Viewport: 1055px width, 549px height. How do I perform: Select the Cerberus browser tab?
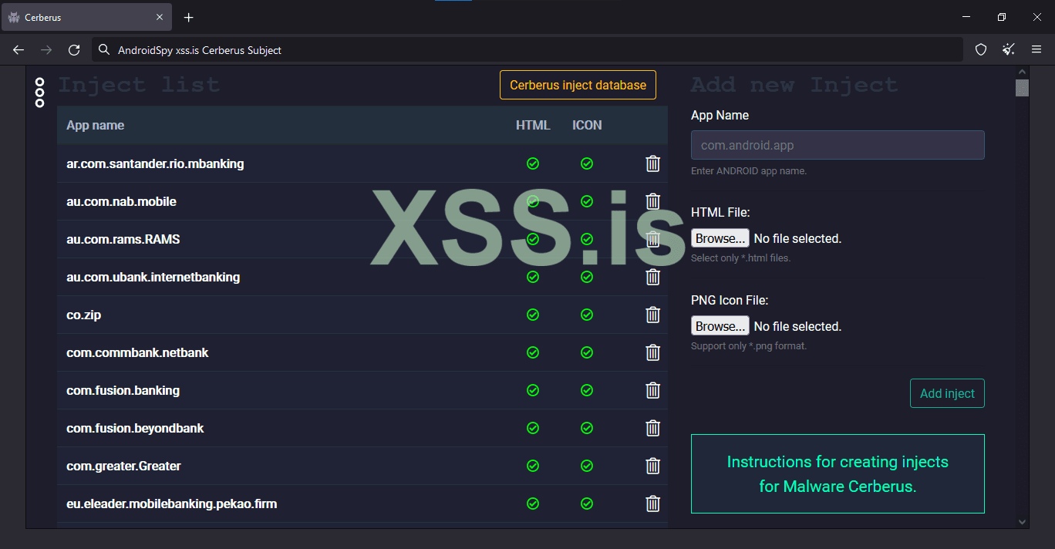click(x=85, y=17)
